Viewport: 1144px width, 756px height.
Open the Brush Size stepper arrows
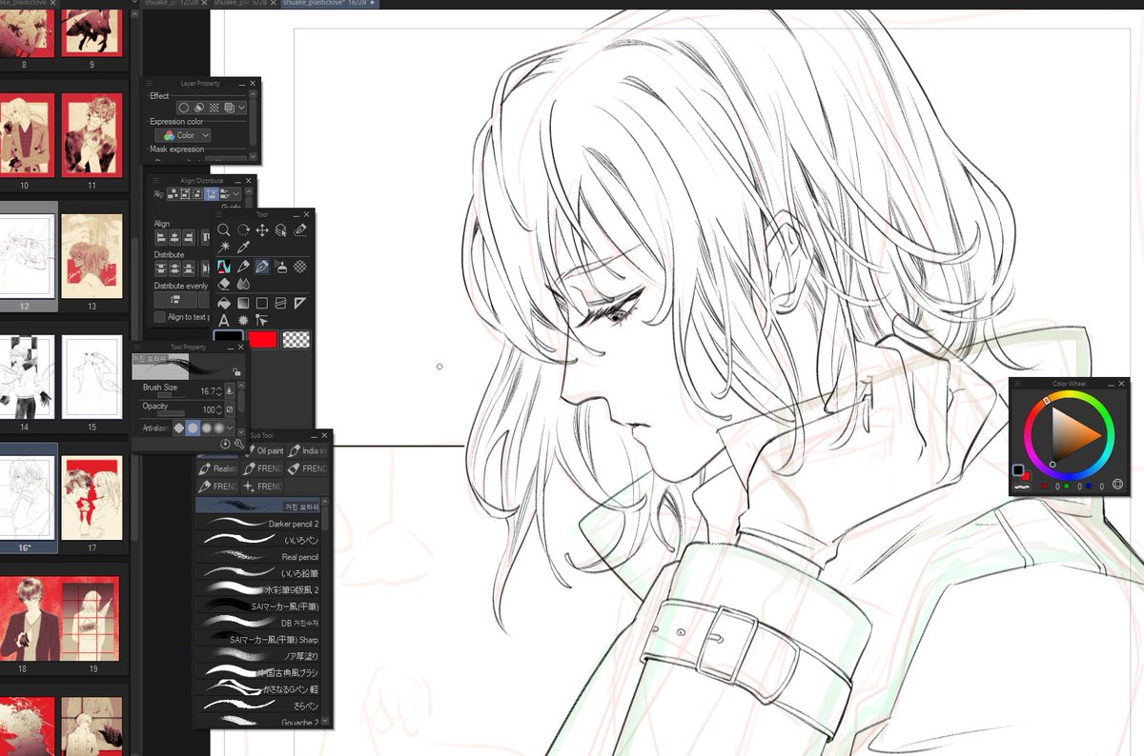(219, 391)
